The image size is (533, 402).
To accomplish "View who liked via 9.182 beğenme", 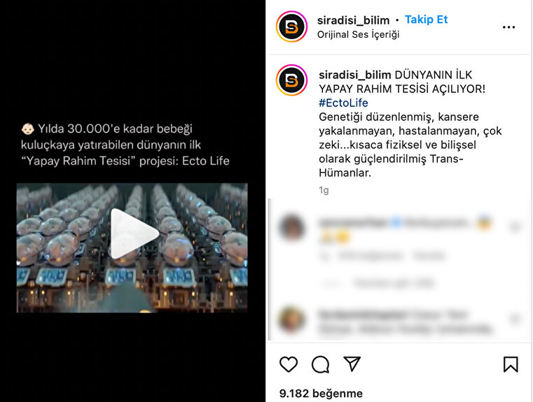I will click(321, 393).
